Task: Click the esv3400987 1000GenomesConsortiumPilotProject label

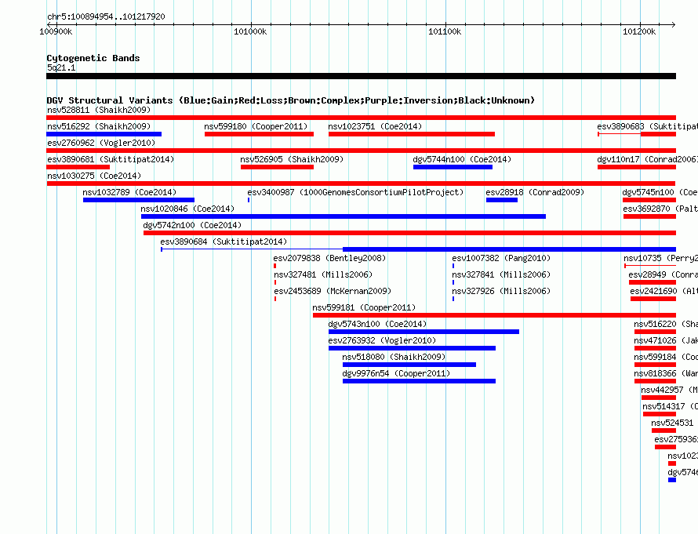Action: click(x=356, y=192)
